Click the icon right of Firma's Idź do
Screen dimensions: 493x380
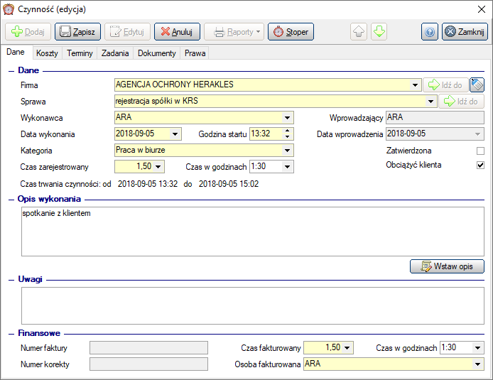[477, 85]
